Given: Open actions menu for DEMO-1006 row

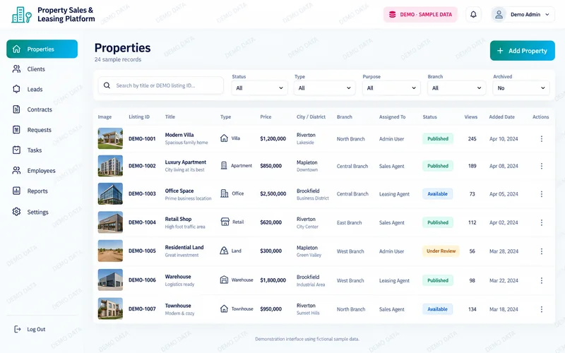Looking at the screenshot, I should (541, 280).
